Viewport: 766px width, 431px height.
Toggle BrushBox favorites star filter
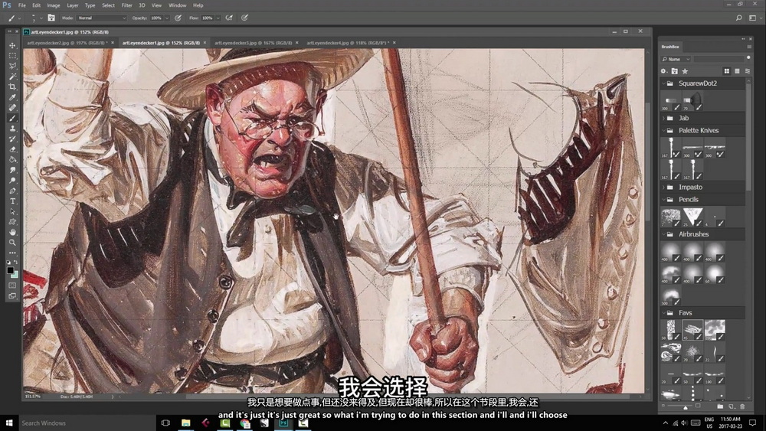pyautogui.click(x=685, y=71)
